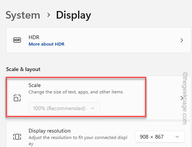The width and height of the screenshot is (192, 147).
Task: Click the Display breadcrumb title
Action: (x=74, y=15)
